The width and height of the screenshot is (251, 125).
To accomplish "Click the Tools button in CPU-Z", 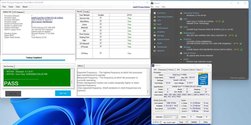I will (x=181, y=122).
